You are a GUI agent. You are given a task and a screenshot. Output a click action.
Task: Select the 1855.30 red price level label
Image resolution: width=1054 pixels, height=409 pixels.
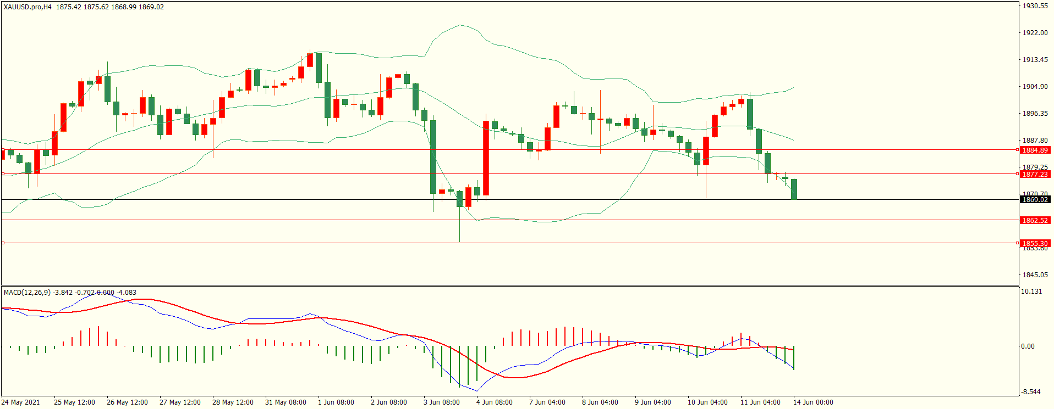1035,243
